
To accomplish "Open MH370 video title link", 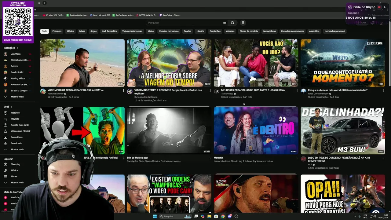I will pos(338,90).
